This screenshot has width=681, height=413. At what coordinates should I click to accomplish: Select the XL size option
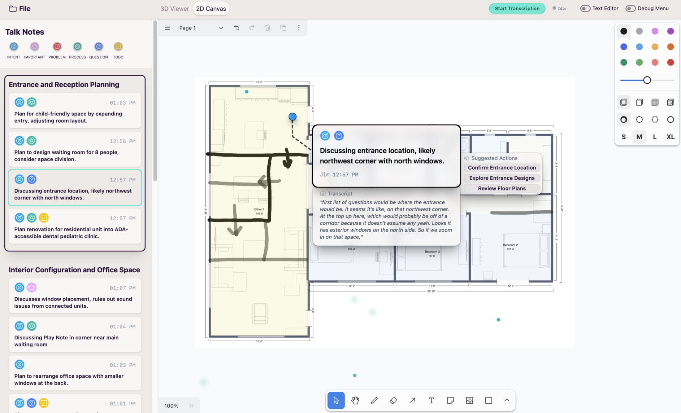coord(670,137)
